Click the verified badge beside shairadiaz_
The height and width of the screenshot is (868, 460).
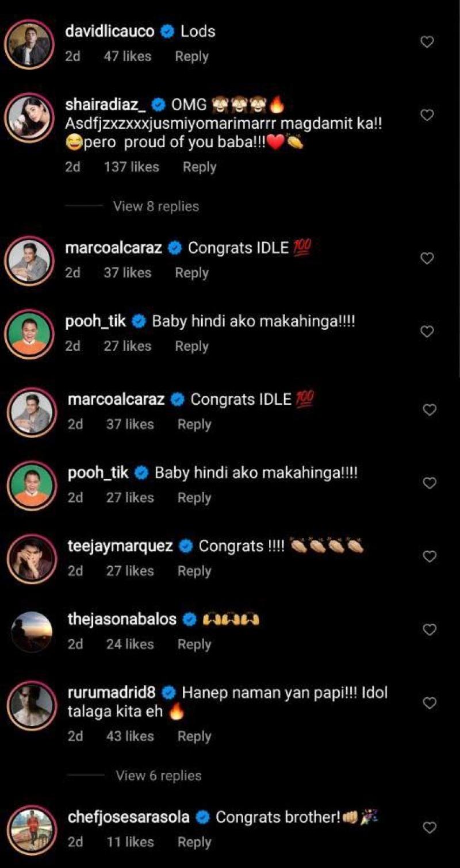tap(159, 105)
